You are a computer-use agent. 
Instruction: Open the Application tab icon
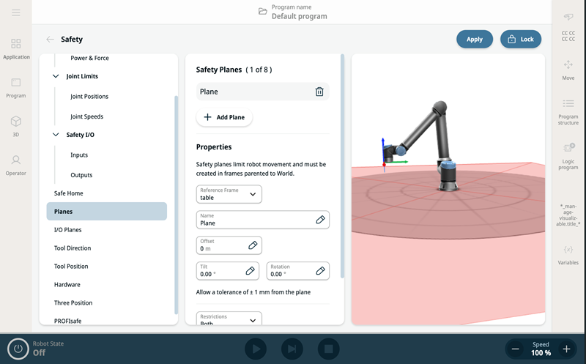pos(15,44)
